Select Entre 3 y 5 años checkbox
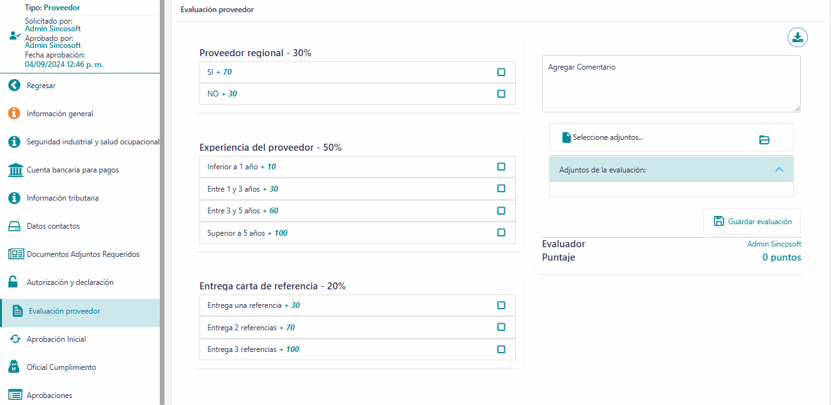Image resolution: width=831 pixels, height=405 pixels. pyautogui.click(x=501, y=211)
